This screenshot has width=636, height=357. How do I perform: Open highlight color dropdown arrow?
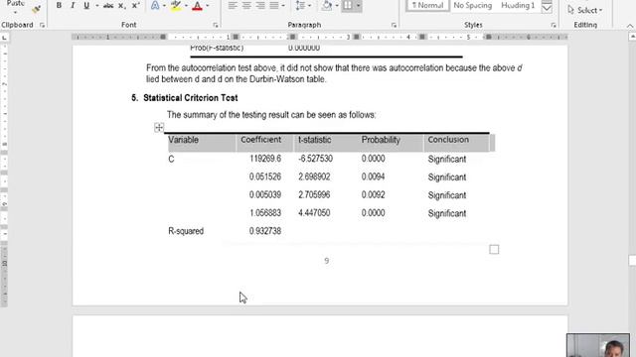(x=186, y=6)
